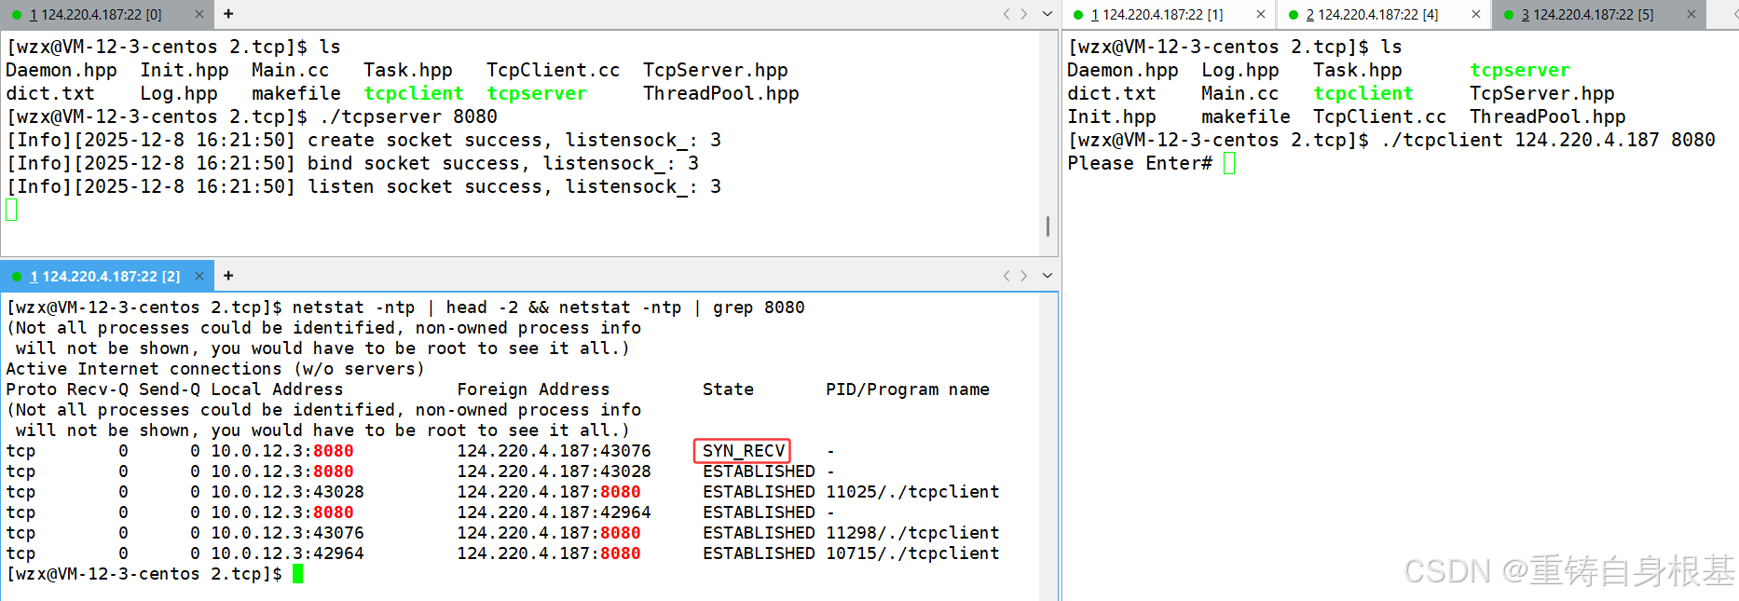Click foreign address 124.220.4.187:43076
The image size is (1739, 601).
coord(554,451)
